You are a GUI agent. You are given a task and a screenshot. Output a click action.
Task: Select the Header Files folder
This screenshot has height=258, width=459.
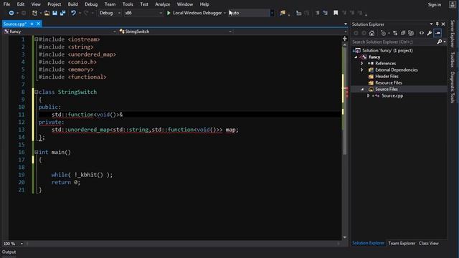pos(387,77)
